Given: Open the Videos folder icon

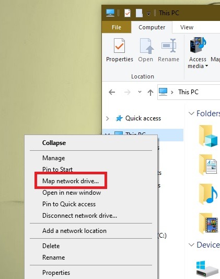Looking at the screenshot, I should coord(208,223).
